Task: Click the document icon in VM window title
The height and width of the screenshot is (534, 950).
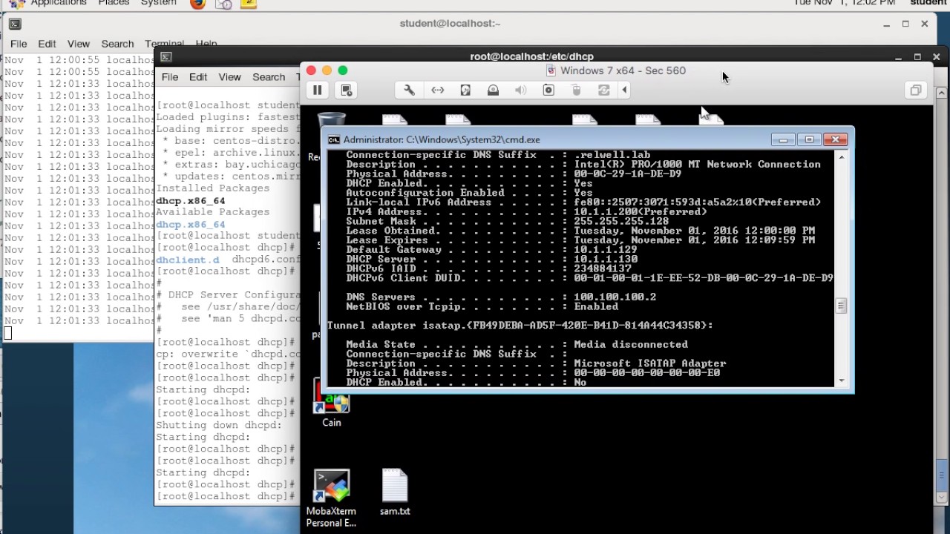Action: point(551,70)
